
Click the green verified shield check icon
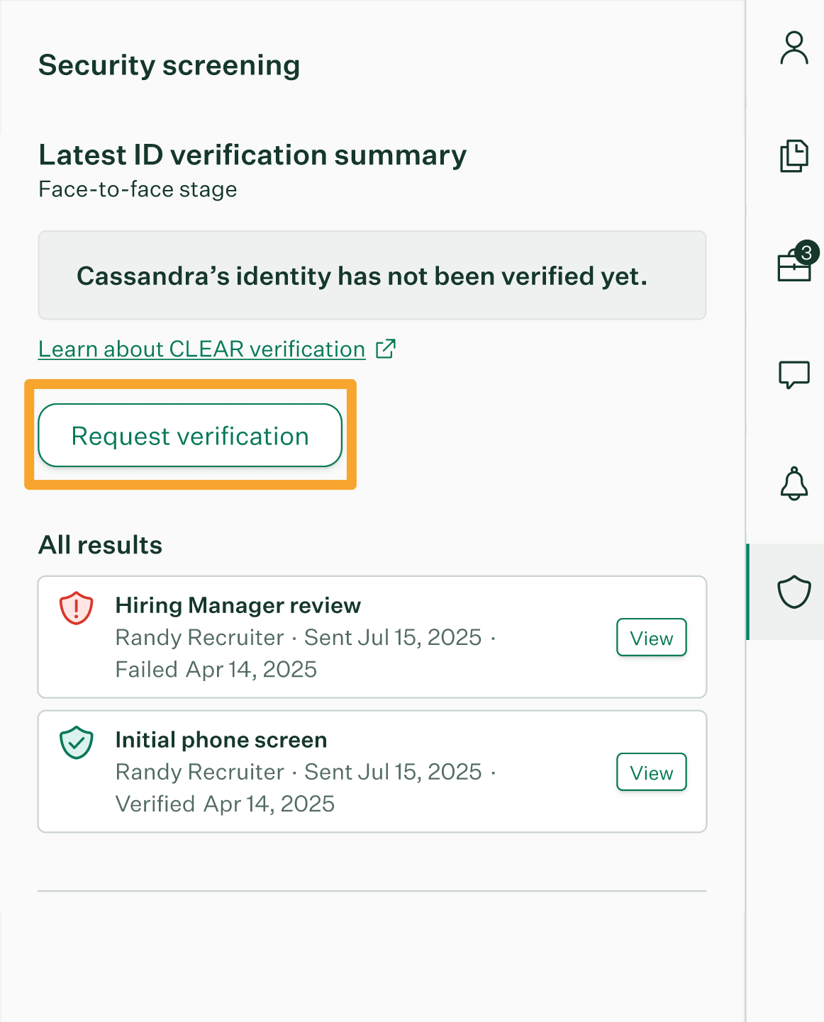pos(76,743)
